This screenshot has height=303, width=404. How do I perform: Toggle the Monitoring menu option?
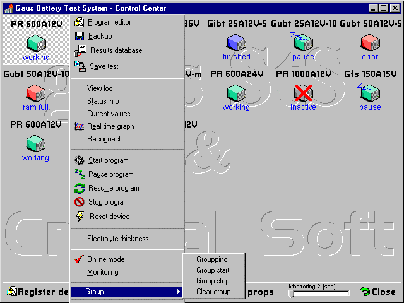(x=102, y=272)
